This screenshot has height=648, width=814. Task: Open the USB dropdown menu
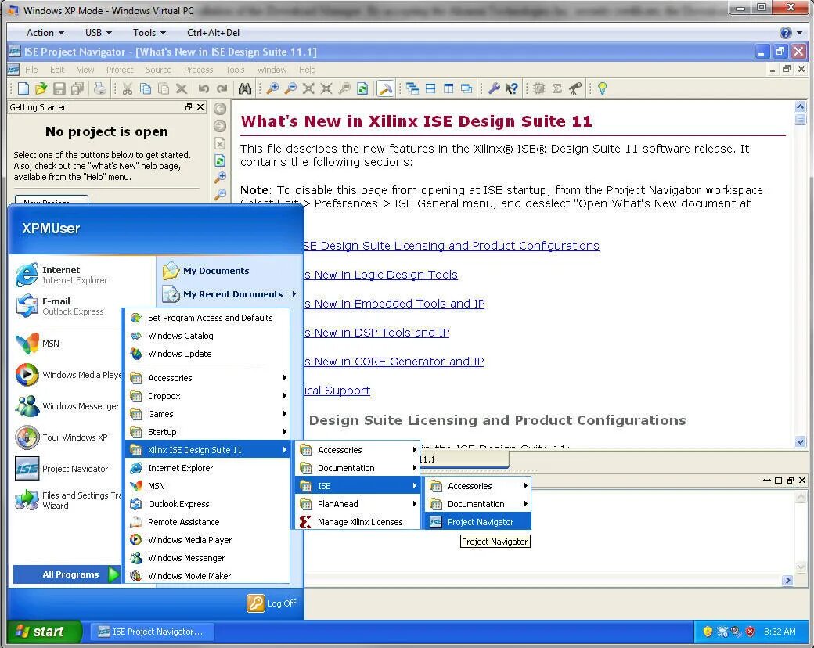coord(98,33)
